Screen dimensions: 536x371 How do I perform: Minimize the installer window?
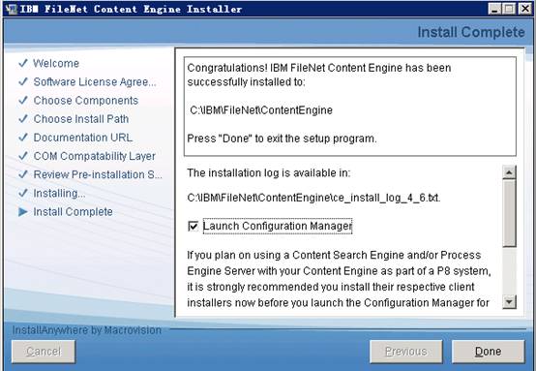point(494,9)
